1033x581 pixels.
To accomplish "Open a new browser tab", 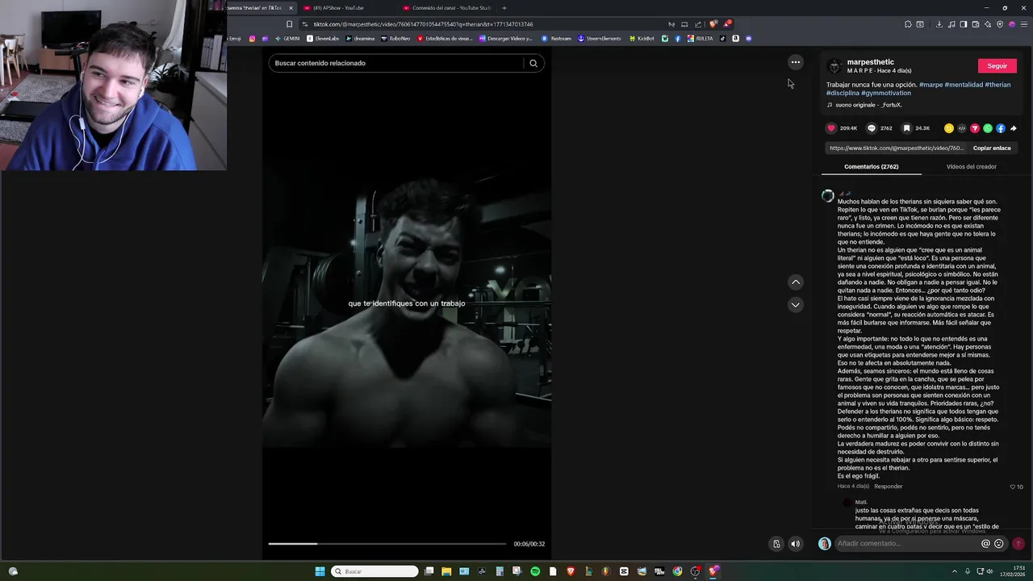I will coord(504,8).
